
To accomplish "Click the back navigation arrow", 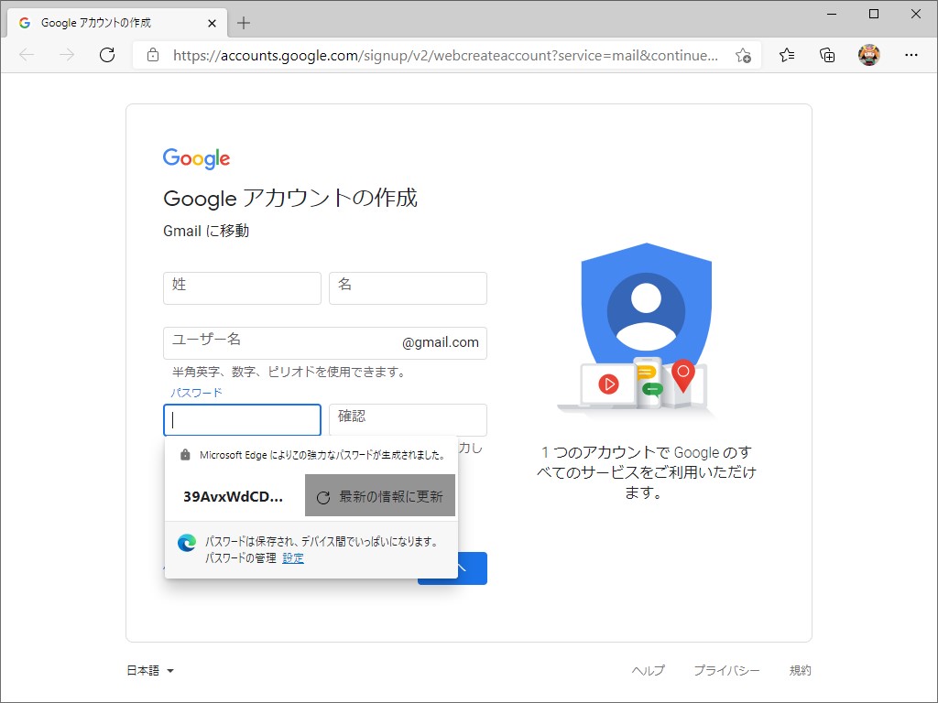I will coord(26,55).
